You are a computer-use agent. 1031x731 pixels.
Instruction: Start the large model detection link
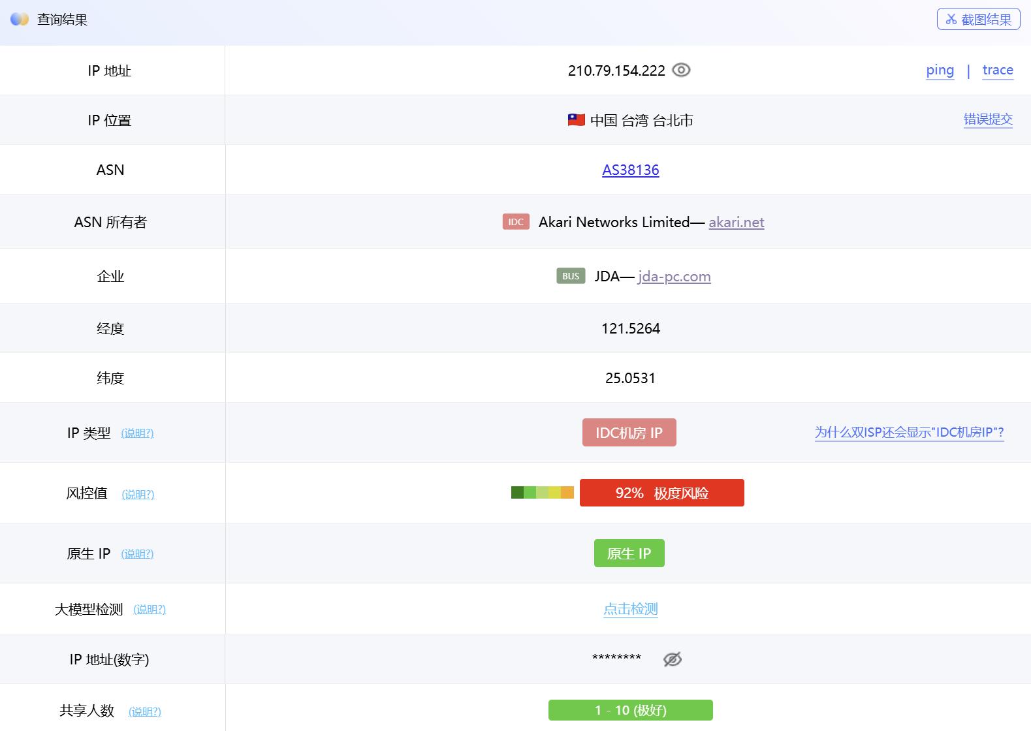point(630,609)
